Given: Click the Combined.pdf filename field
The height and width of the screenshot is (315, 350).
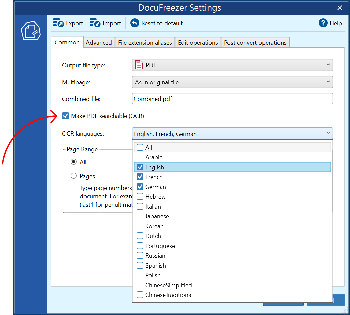Looking at the screenshot, I should [232, 99].
